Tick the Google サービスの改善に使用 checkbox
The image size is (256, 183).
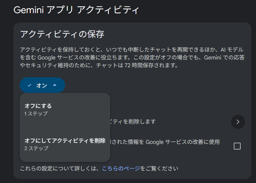click(x=237, y=146)
